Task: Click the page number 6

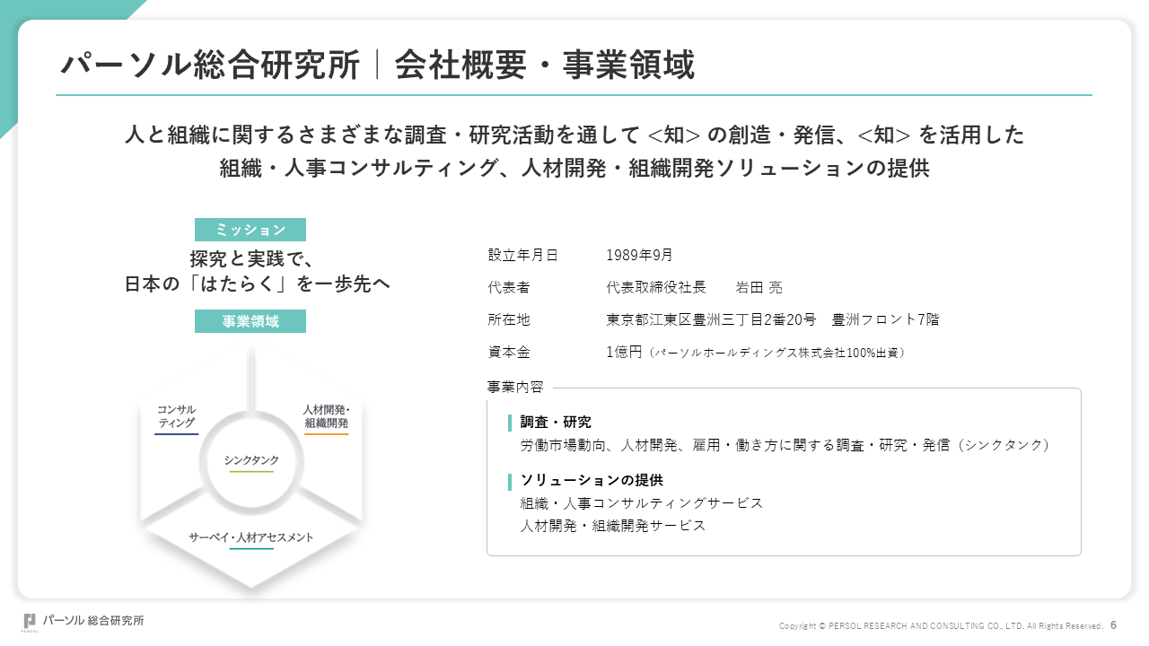Action: pos(1114,624)
